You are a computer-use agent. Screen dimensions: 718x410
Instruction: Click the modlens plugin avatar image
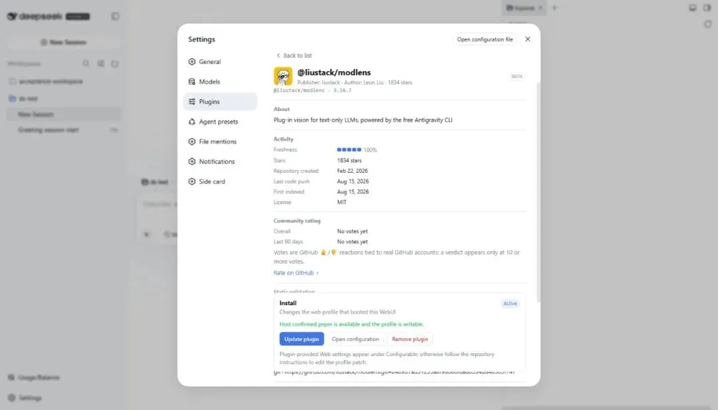click(x=283, y=76)
